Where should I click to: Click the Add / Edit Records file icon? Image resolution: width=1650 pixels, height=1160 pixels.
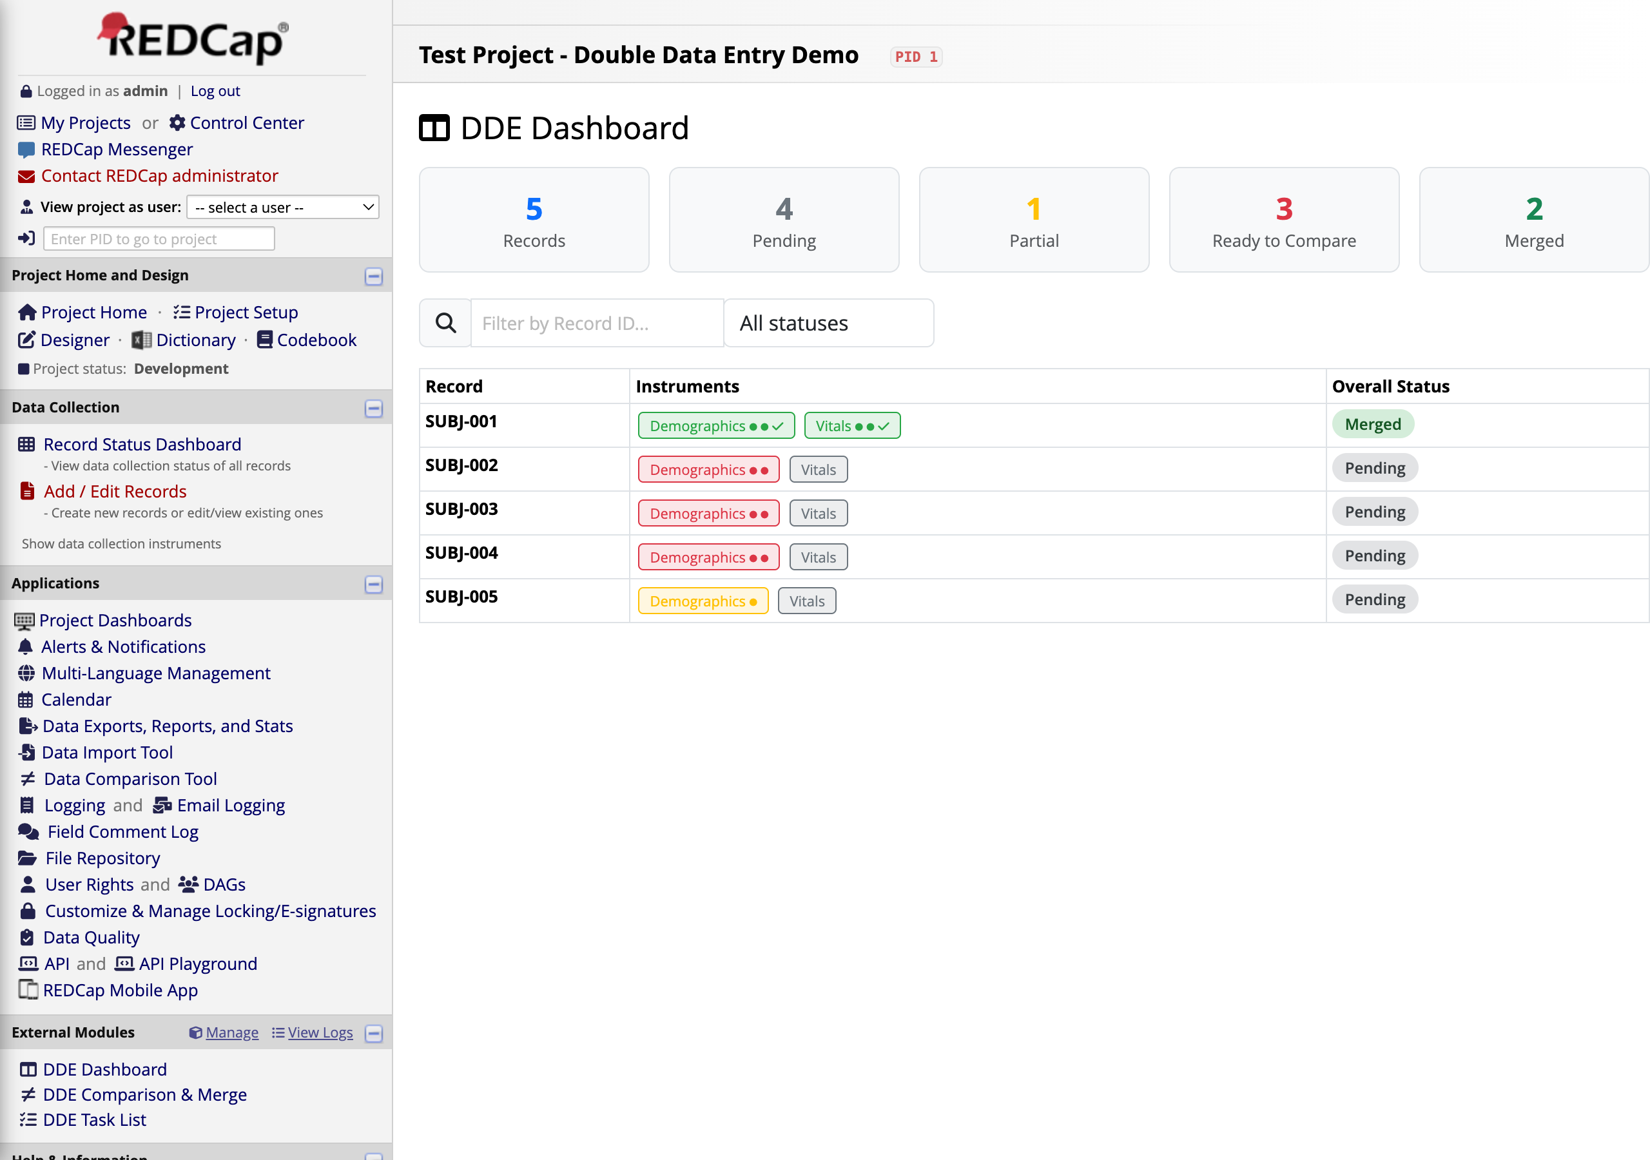(27, 491)
